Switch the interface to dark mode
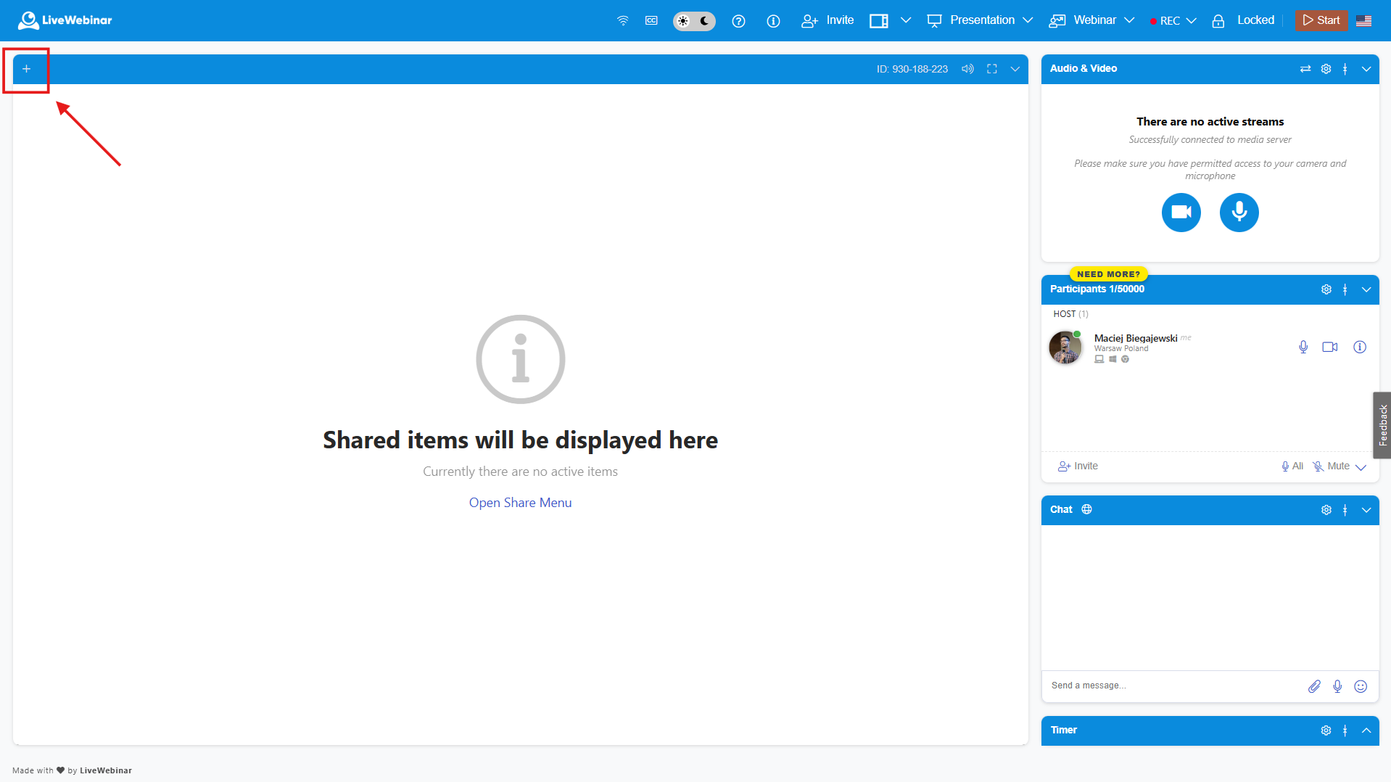1391x782 pixels. click(704, 20)
